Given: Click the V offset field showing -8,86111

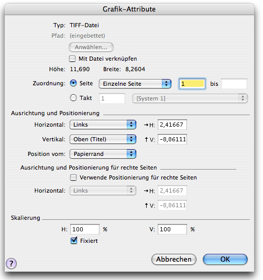Looking at the screenshot, I should (x=172, y=139).
